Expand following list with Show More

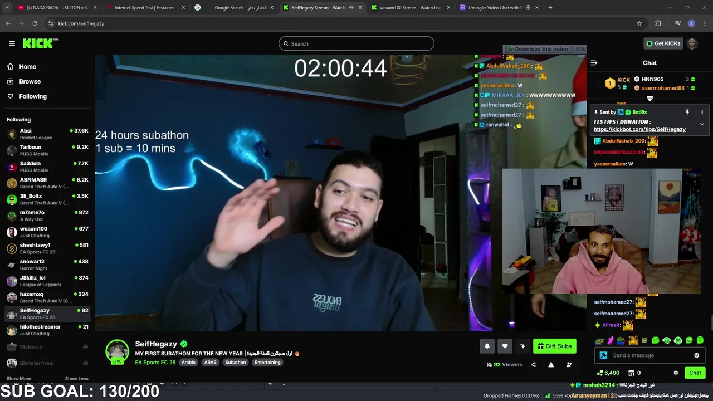click(x=18, y=379)
